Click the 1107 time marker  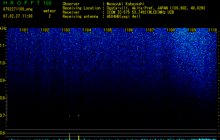[x=150, y=30]
